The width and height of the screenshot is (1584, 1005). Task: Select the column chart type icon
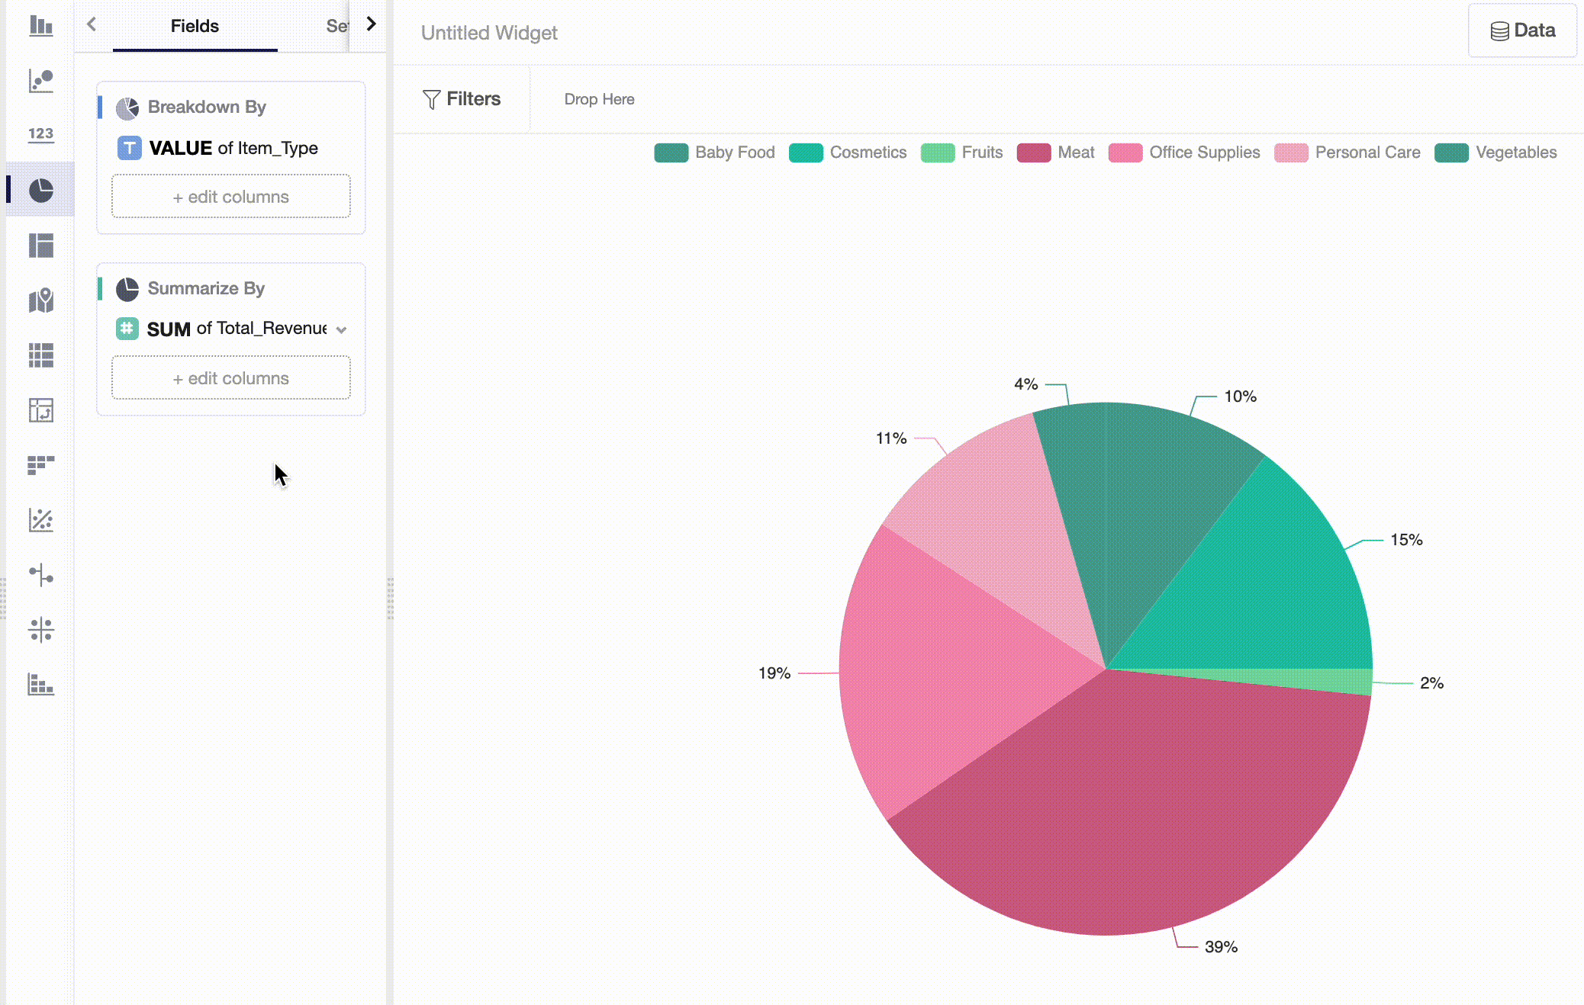[40, 25]
